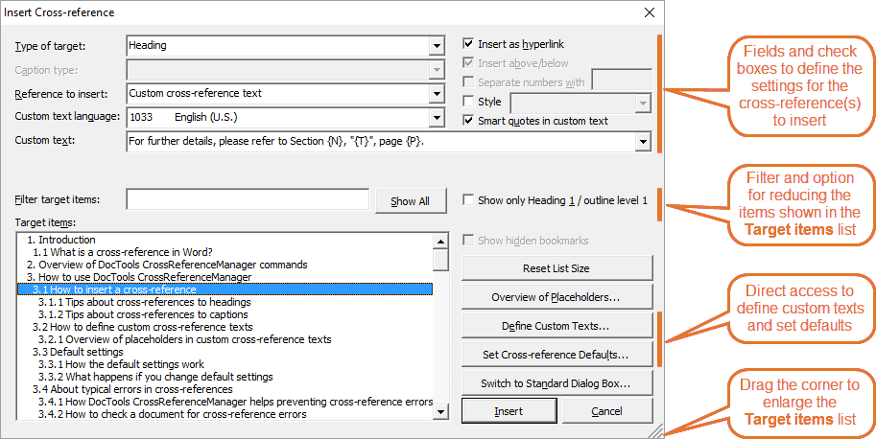Close the Insert Cross-reference dialog
The height and width of the screenshot is (439, 876).
[x=650, y=12]
